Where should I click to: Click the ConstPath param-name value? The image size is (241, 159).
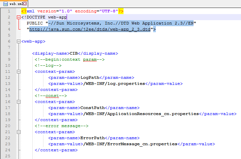(x=93, y=108)
